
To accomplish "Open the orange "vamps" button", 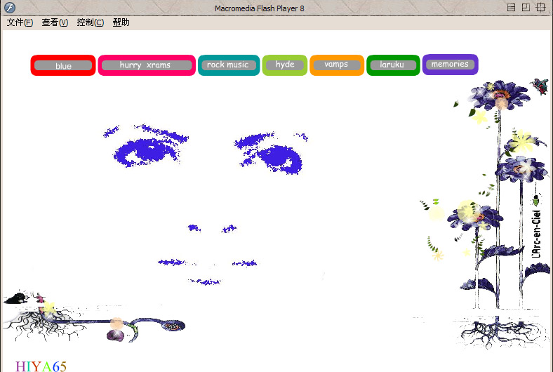I will pos(337,65).
